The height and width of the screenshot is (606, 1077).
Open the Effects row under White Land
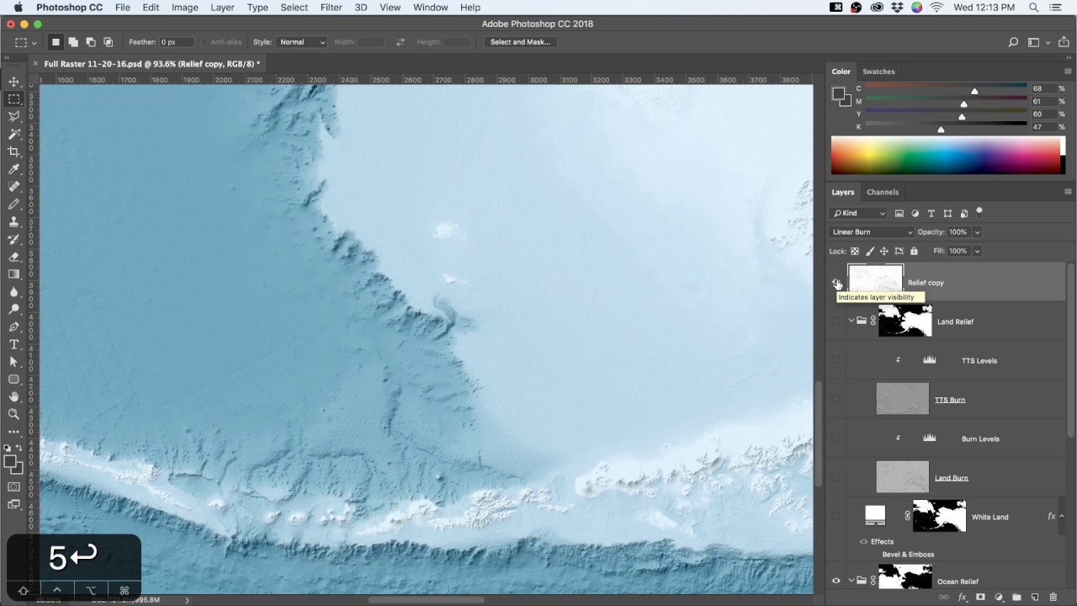tap(882, 542)
